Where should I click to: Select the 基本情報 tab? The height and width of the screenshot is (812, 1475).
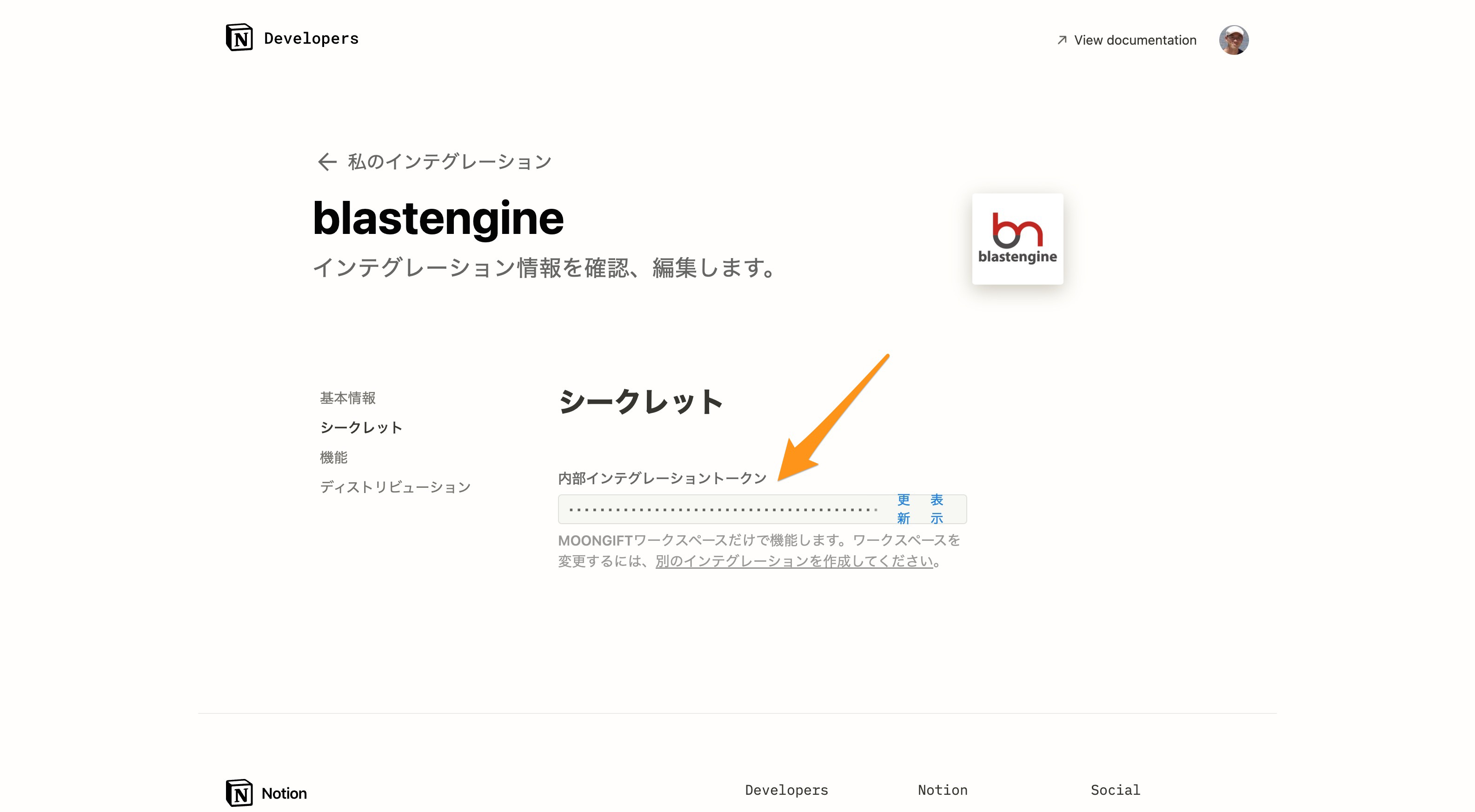[x=347, y=398]
